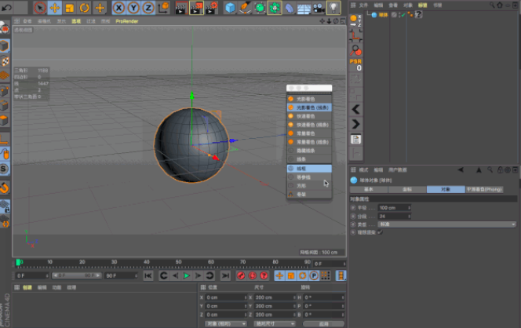
Task: Click the light bulb icon
Action: click(334, 8)
